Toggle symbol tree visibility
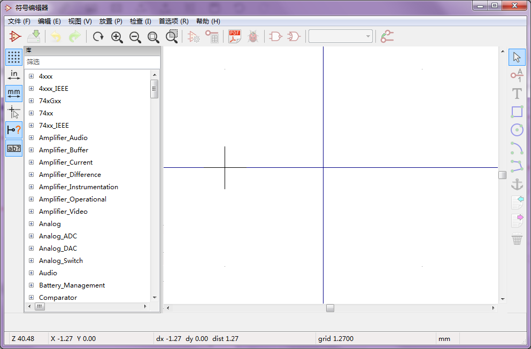The width and height of the screenshot is (531, 349). [x=14, y=148]
